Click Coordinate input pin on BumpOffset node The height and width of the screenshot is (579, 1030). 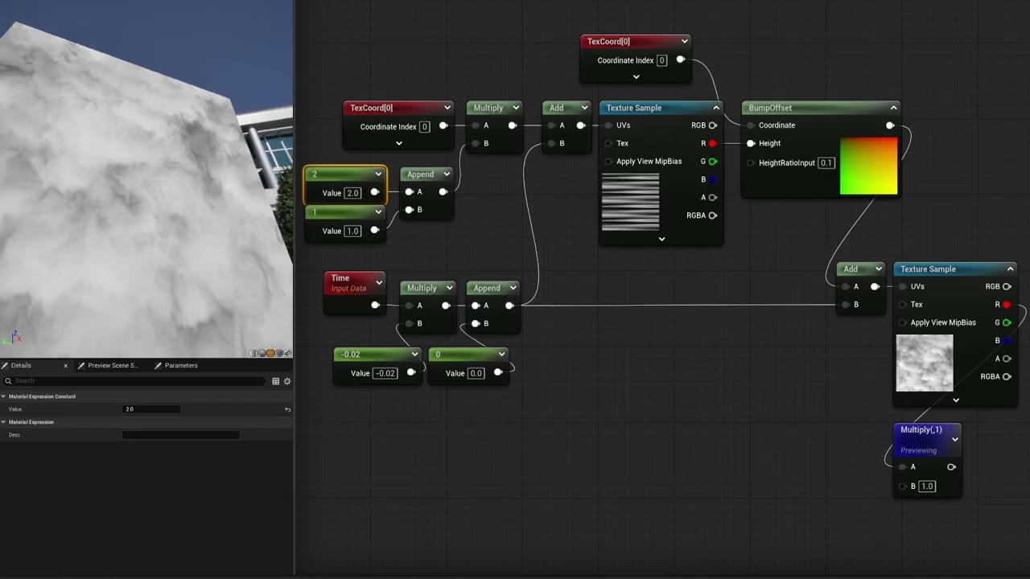point(751,125)
